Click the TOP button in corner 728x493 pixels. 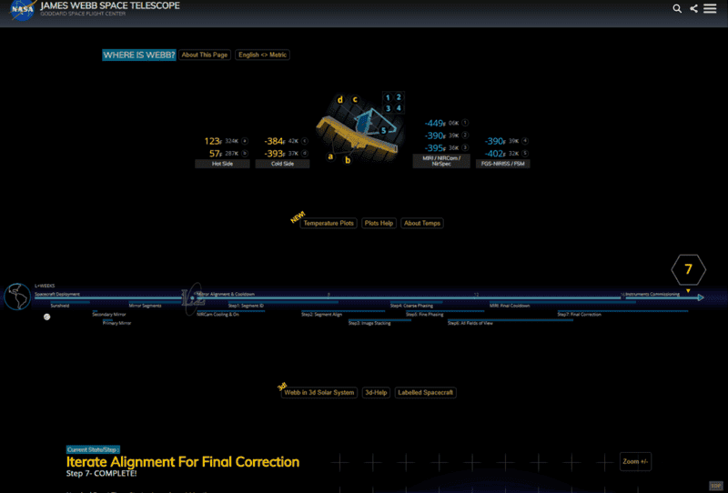tap(716, 486)
